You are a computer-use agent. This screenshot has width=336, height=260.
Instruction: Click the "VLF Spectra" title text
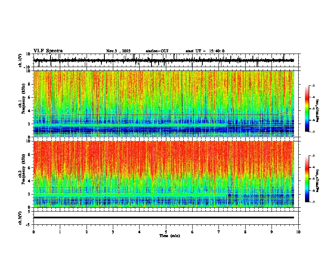pyautogui.click(x=48, y=51)
